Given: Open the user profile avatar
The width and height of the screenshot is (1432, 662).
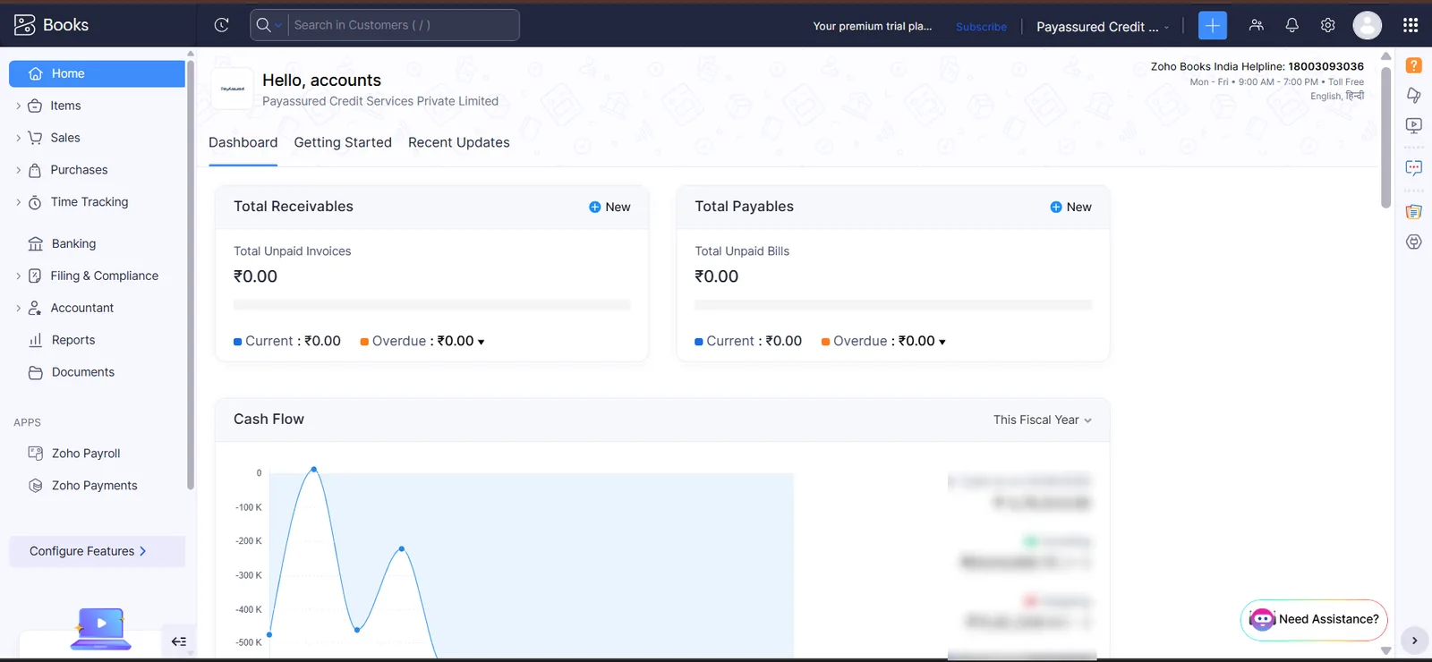Looking at the screenshot, I should coord(1368,25).
